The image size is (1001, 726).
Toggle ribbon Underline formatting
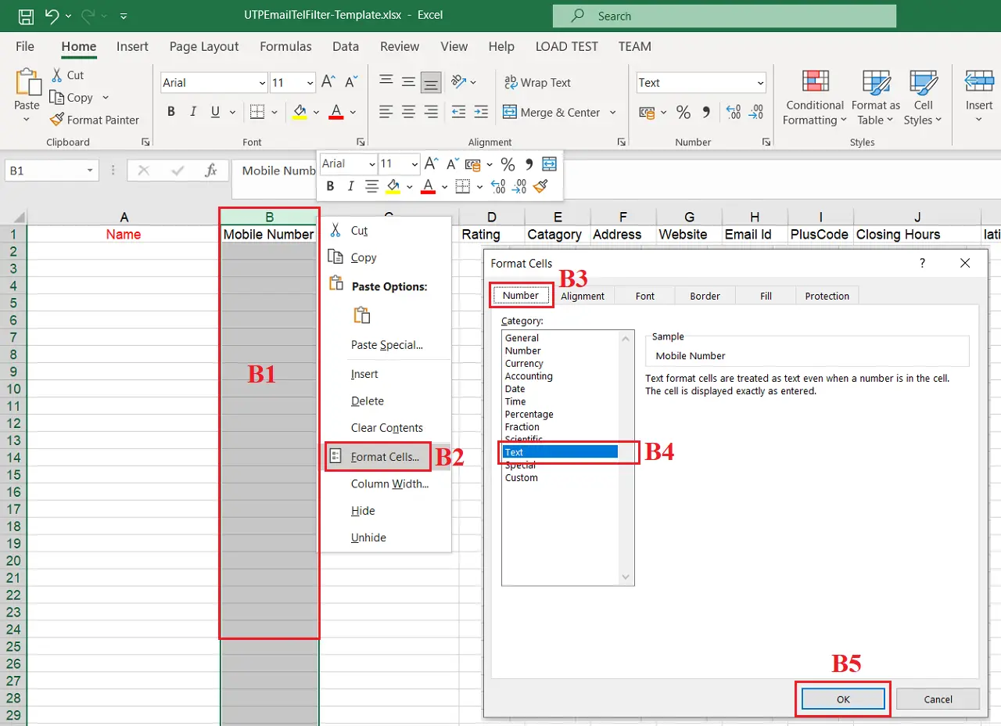213,112
